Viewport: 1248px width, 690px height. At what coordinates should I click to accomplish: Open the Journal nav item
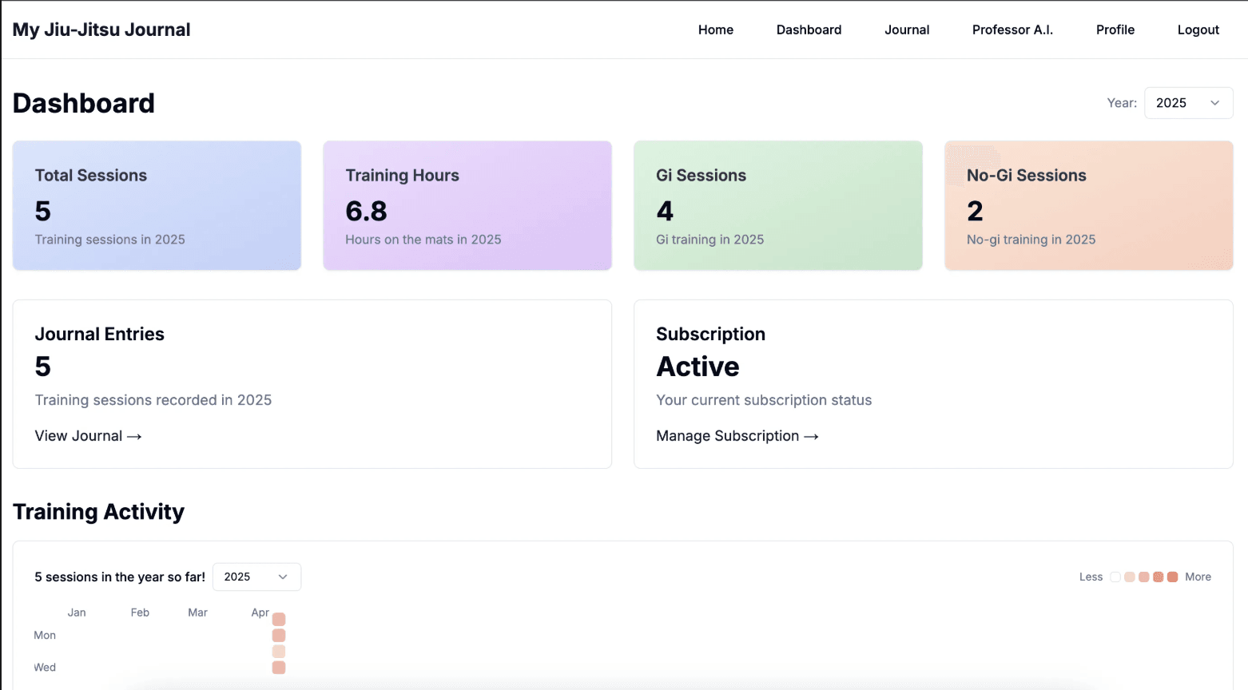coord(907,30)
